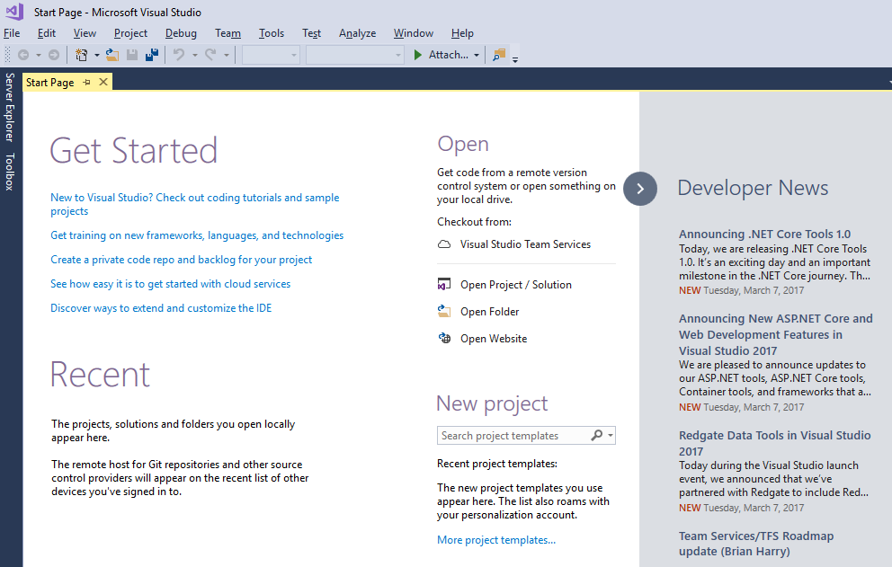Open the Debug menu
892x567 pixels.
click(x=181, y=33)
